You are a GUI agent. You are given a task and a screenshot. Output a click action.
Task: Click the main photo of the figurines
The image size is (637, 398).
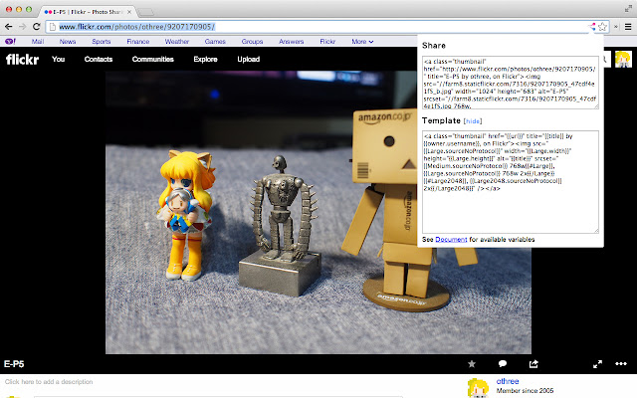point(318,212)
